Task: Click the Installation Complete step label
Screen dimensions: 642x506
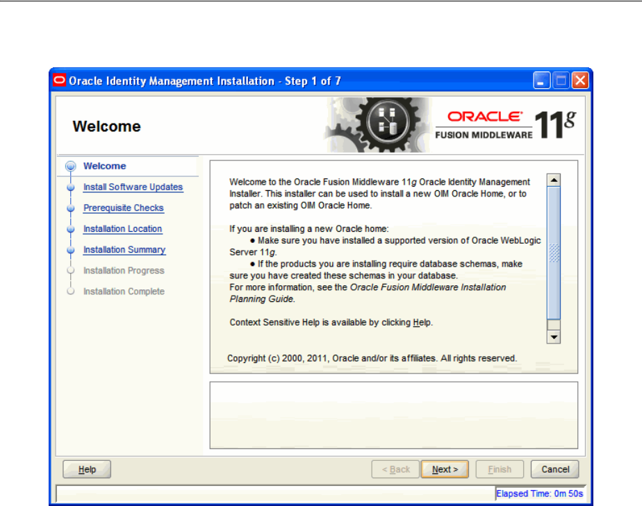Action: [124, 292]
